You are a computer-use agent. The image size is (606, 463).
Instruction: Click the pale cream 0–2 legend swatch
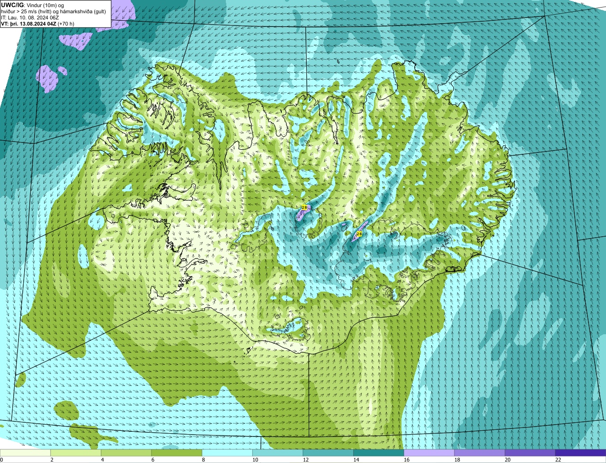(x=25, y=453)
